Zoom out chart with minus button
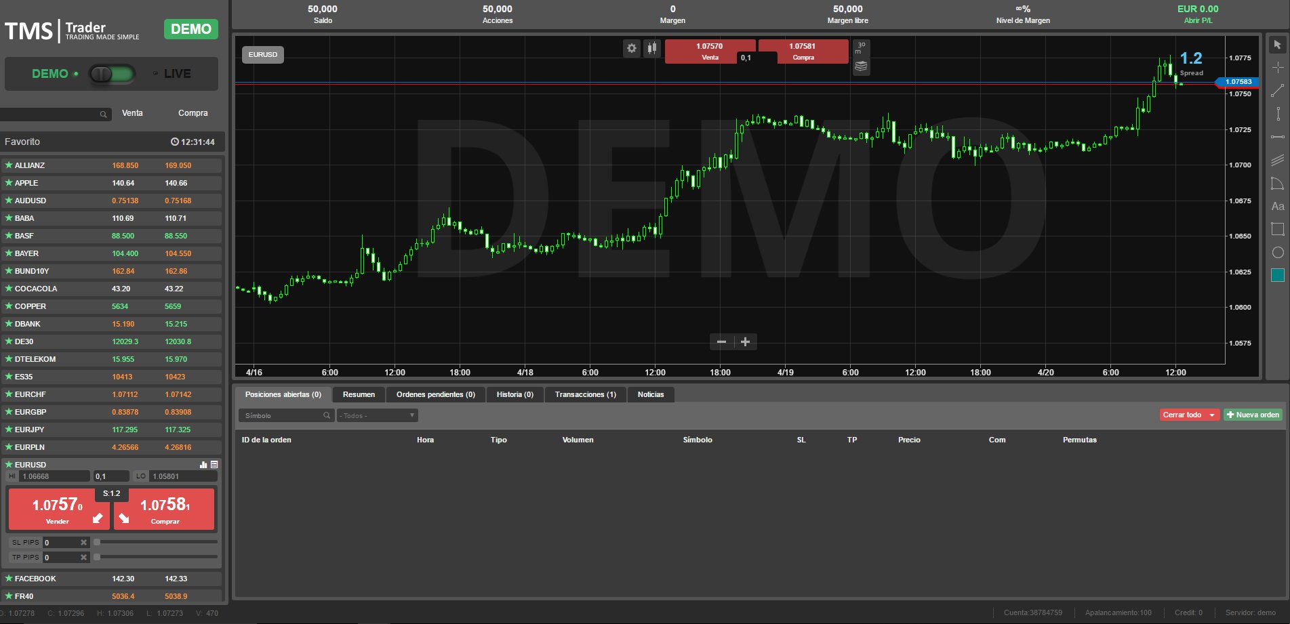Screen dimensions: 1290x624 coord(721,341)
